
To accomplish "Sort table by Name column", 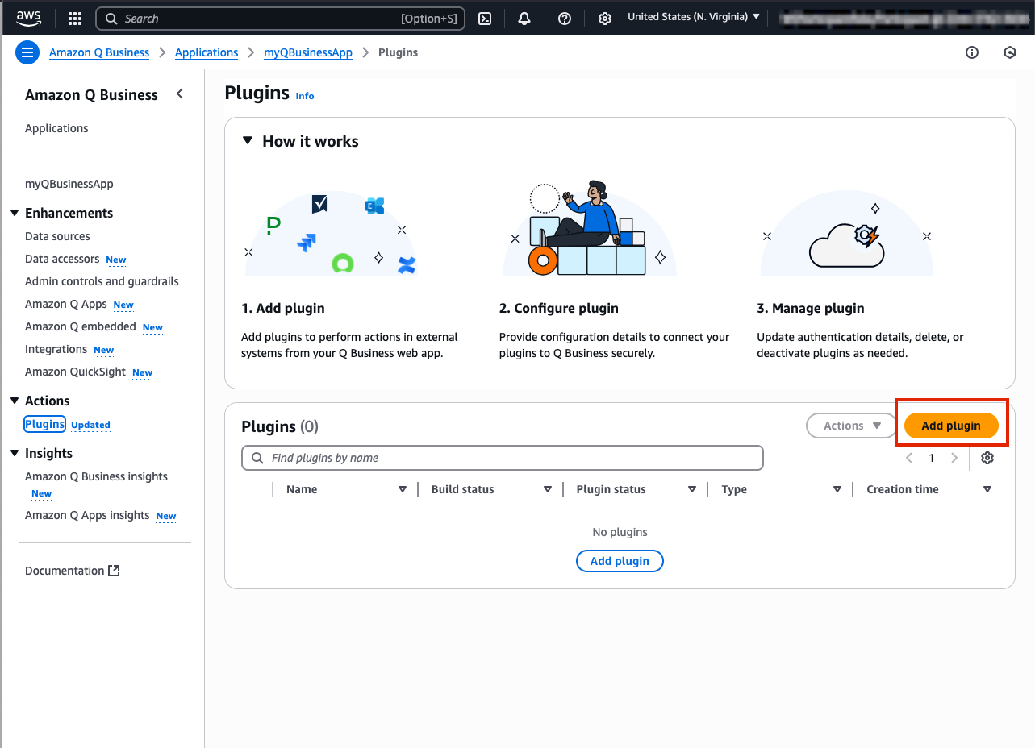I will click(x=302, y=489).
